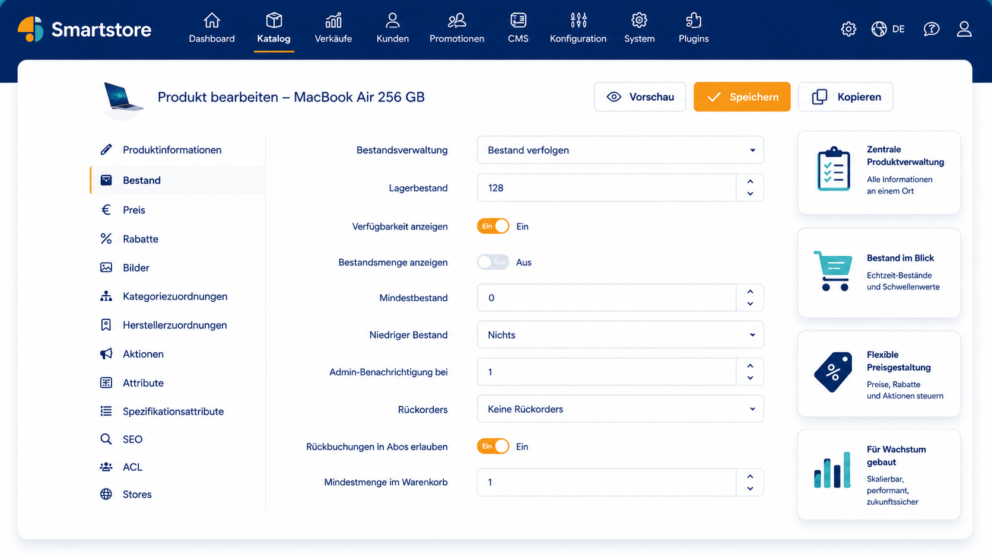This screenshot has height=558, width=992.
Task: Click the Vorschau button
Action: click(640, 97)
